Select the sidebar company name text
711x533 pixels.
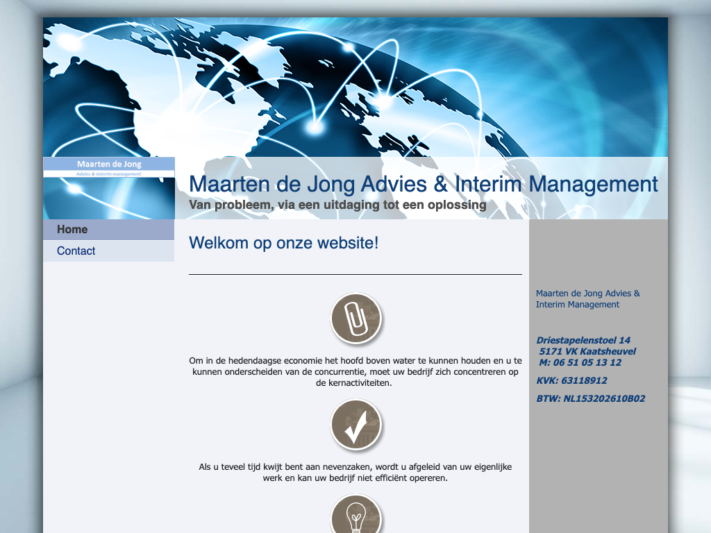tap(587, 299)
